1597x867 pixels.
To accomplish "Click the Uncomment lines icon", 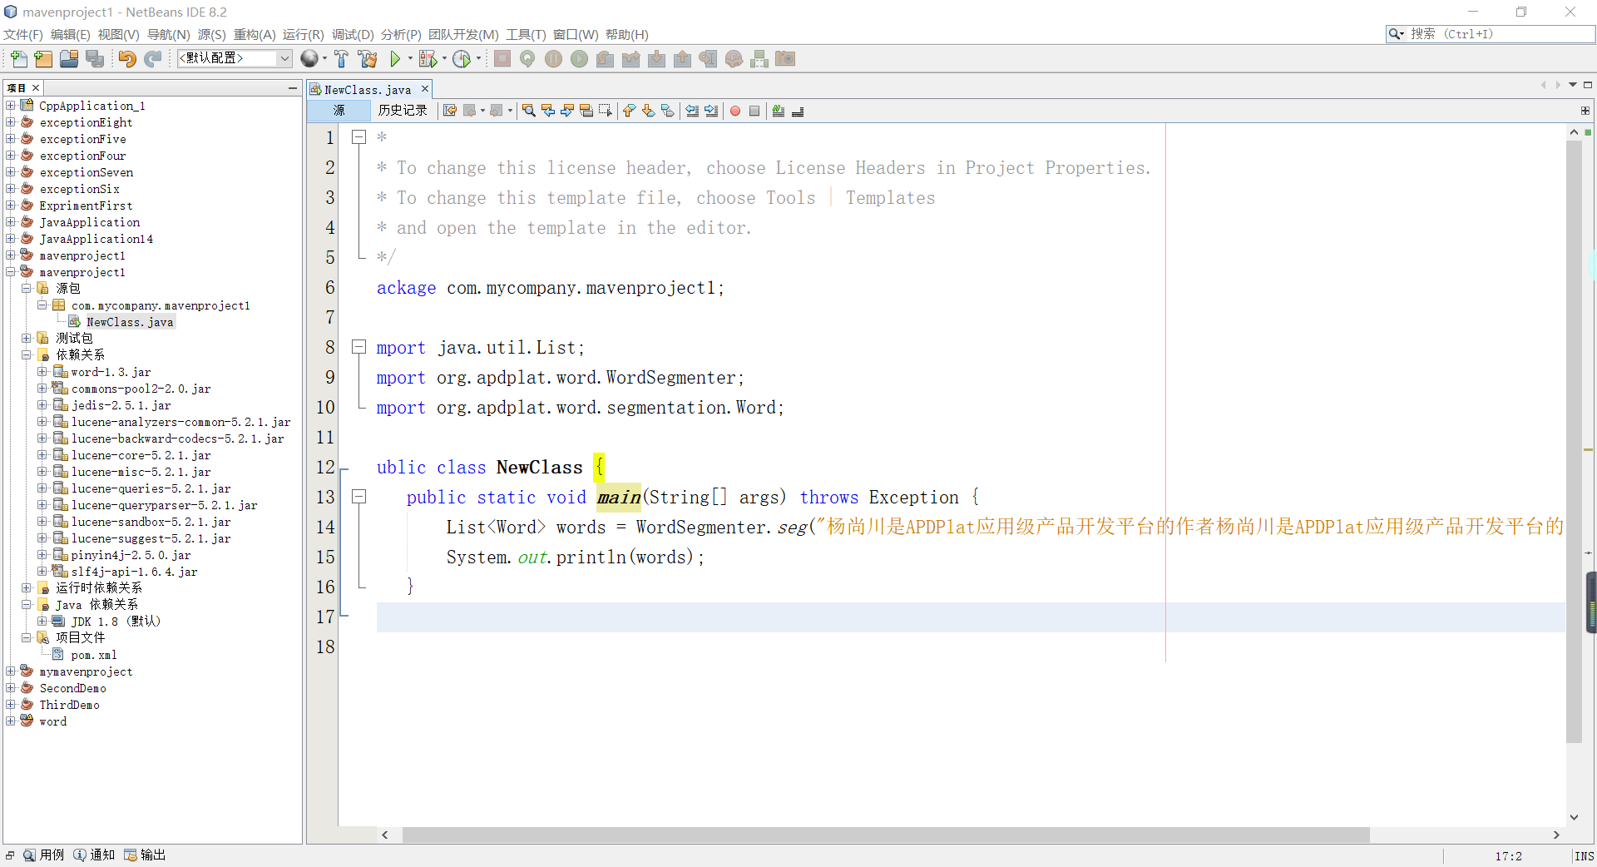I will coord(798,111).
